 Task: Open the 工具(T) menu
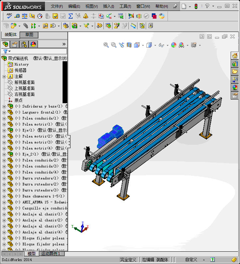click(125, 6)
